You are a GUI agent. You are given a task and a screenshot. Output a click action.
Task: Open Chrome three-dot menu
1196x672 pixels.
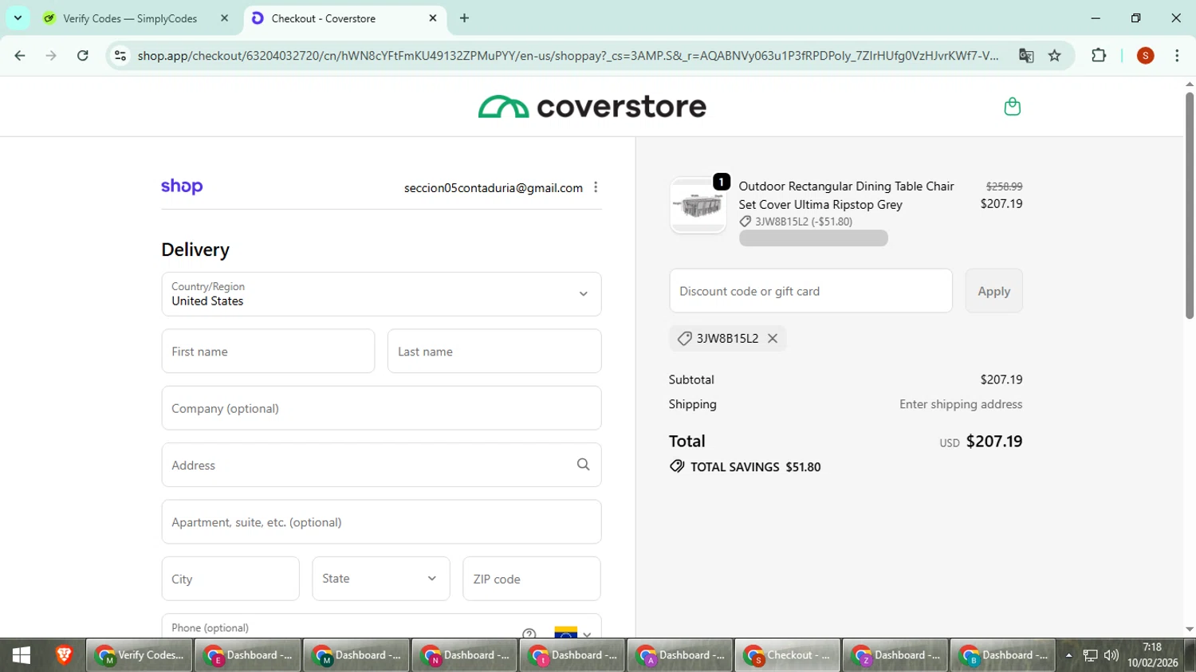point(1177,56)
